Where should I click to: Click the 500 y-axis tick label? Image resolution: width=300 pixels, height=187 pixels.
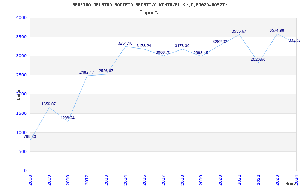pos(23,152)
